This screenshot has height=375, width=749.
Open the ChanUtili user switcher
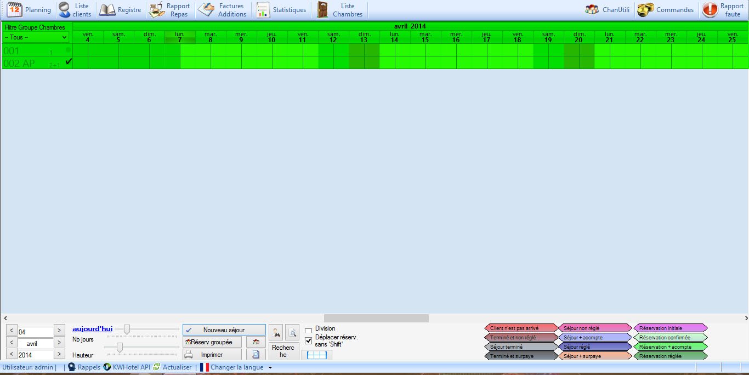pos(607,10)
